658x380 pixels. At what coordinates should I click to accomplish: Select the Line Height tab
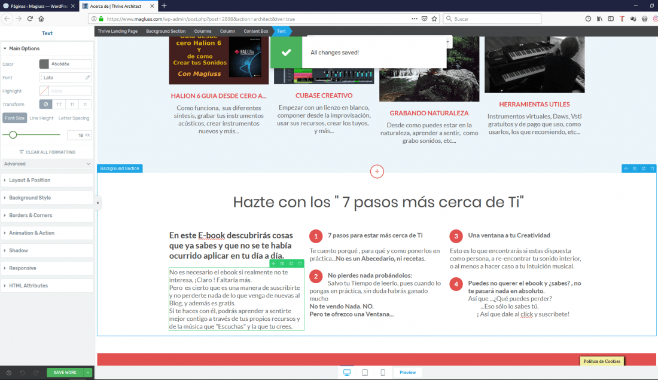[41, 118]
